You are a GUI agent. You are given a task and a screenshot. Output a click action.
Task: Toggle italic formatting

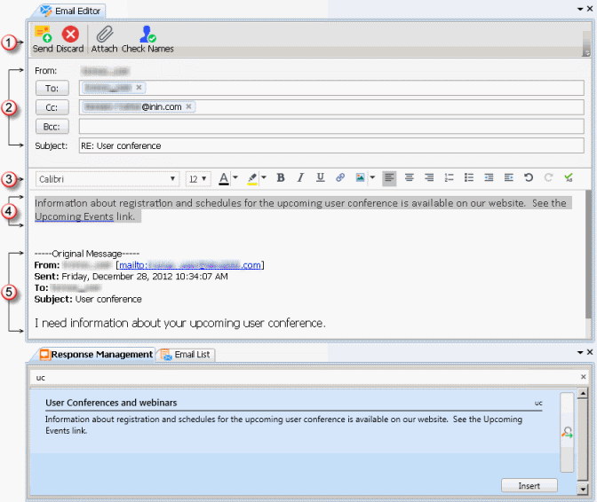point(300,178)
